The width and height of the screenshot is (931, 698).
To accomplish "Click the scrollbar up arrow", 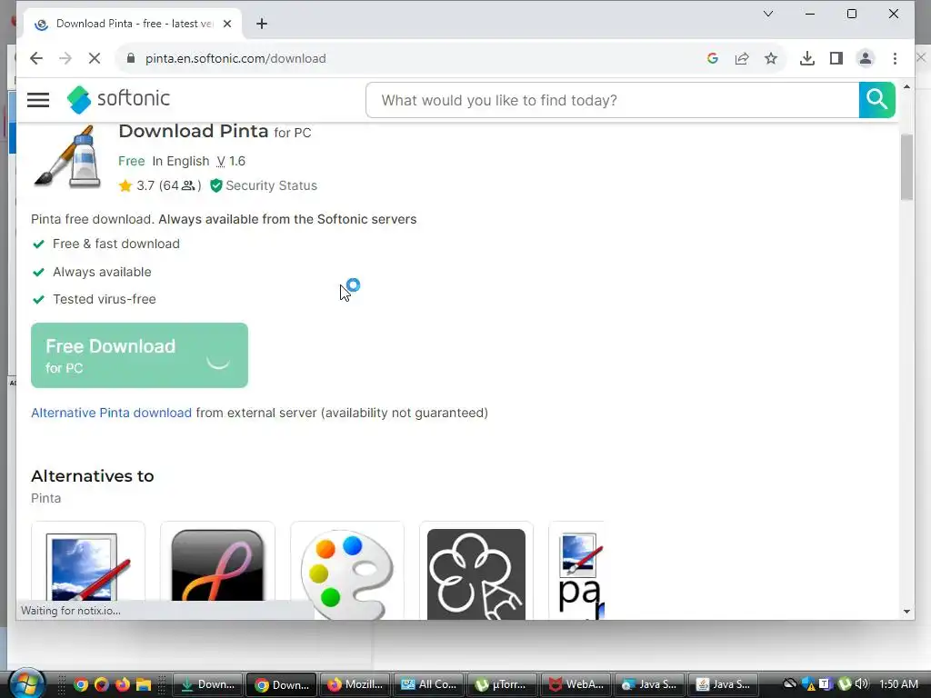I will click(x=906, y=87).
